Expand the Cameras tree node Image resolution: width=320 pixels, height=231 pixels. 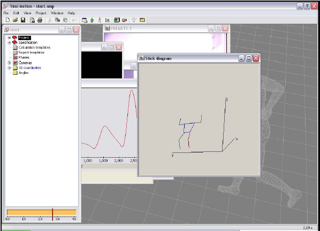[x=9, y=63]
